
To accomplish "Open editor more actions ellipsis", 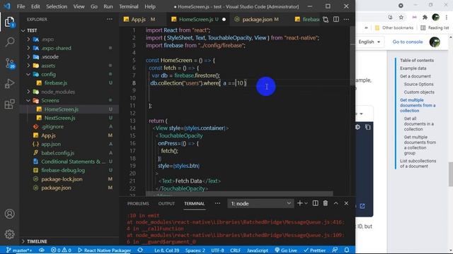I will pyautogui.click(x=346, y=19).
